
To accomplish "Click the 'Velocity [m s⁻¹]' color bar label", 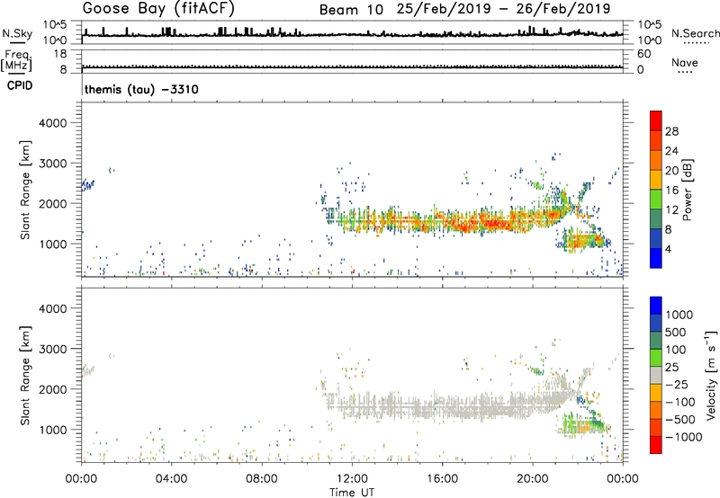I will [x=711, y=375].
